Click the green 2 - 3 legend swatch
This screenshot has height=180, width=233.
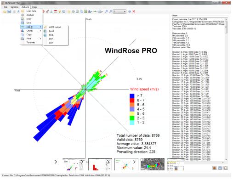132,118
